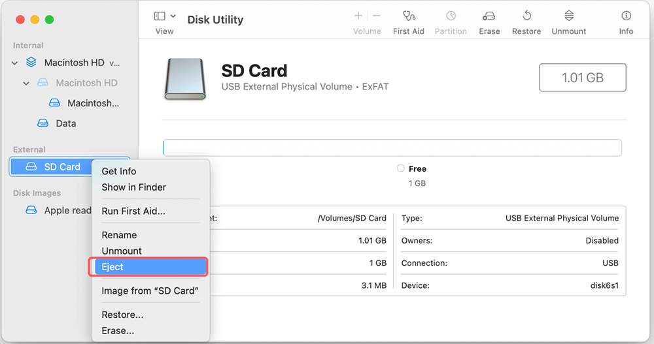This screenshot has width=654, height=344.
Task: Choose Rename from context menu
Action: 119,235
